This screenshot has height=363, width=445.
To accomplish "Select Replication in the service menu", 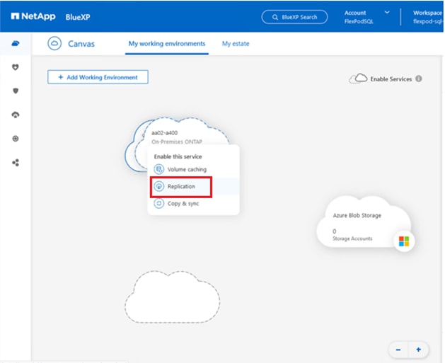I will click(x=193, y=187).
